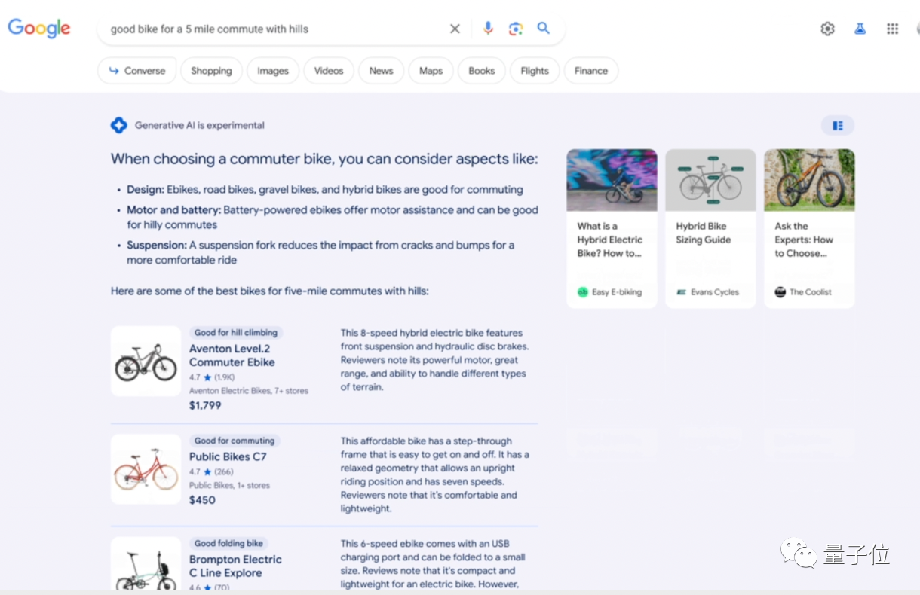This screenshot has height=595, width=920.
Task: Start voice search with microphone icon
Action: pos(488,29)
